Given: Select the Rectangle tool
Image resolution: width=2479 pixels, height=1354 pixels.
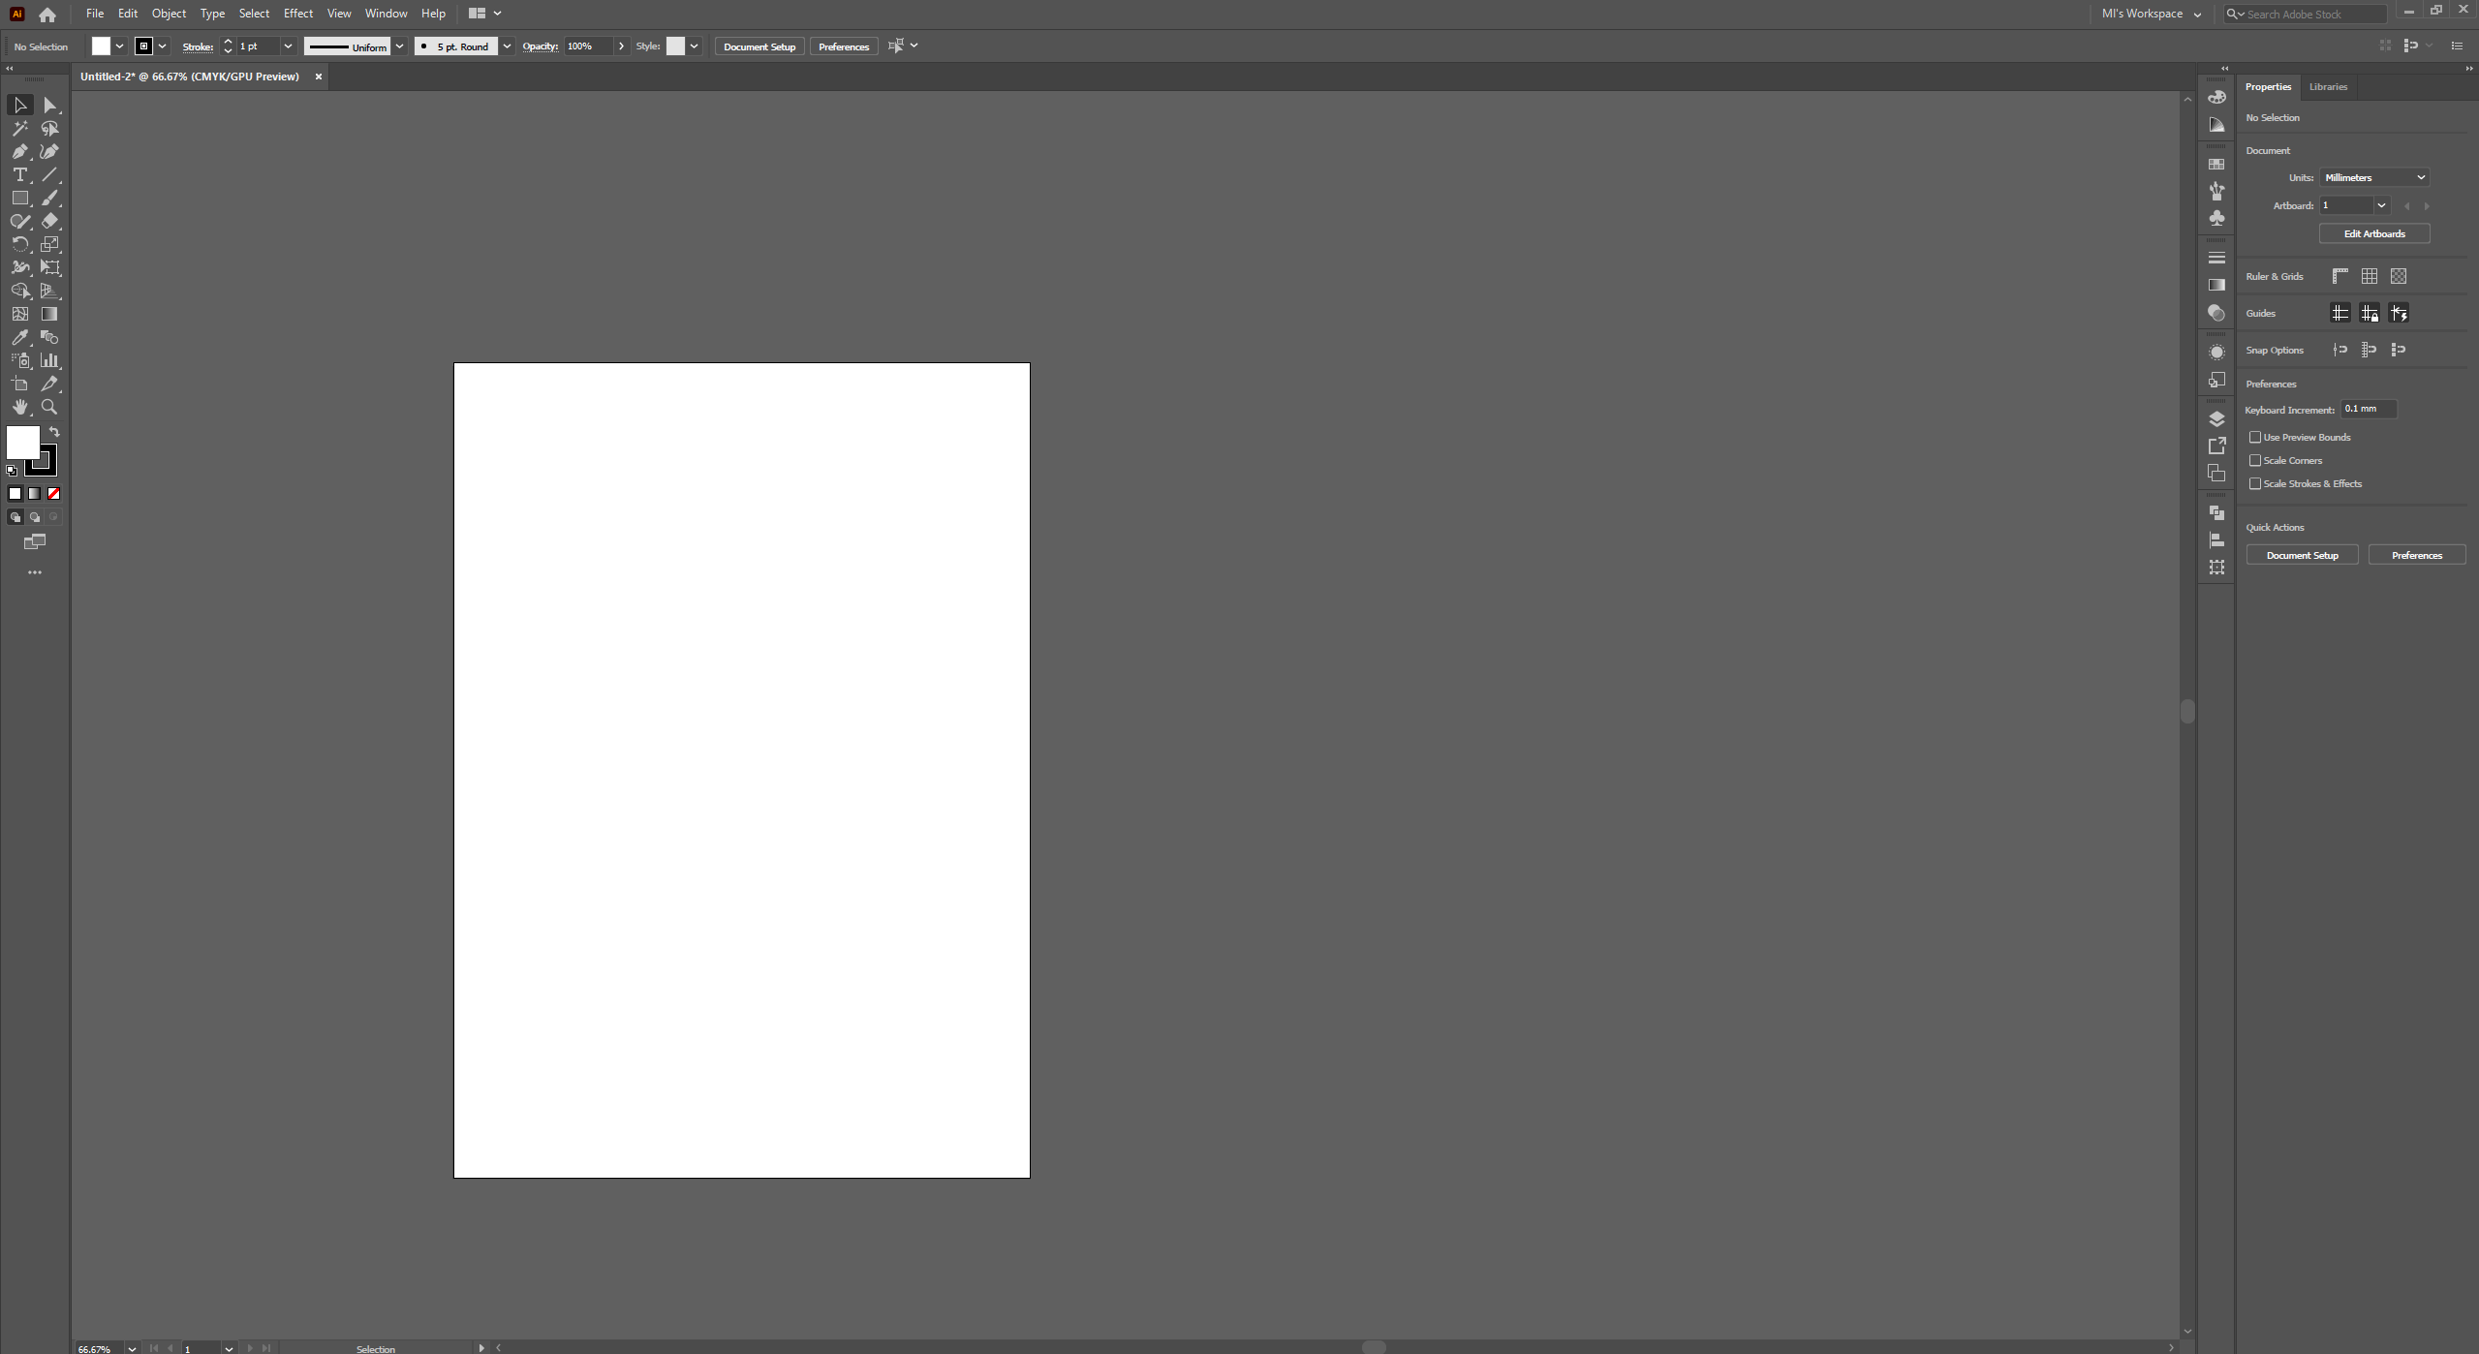Looking at the screenshot, I should click(19, 198).
